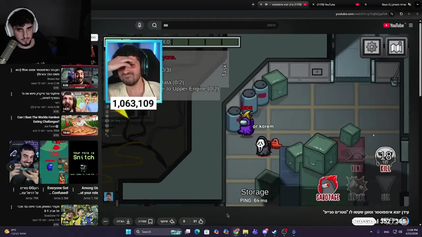Open Microsoft Store from taskbar

click(x=207, y=232)
